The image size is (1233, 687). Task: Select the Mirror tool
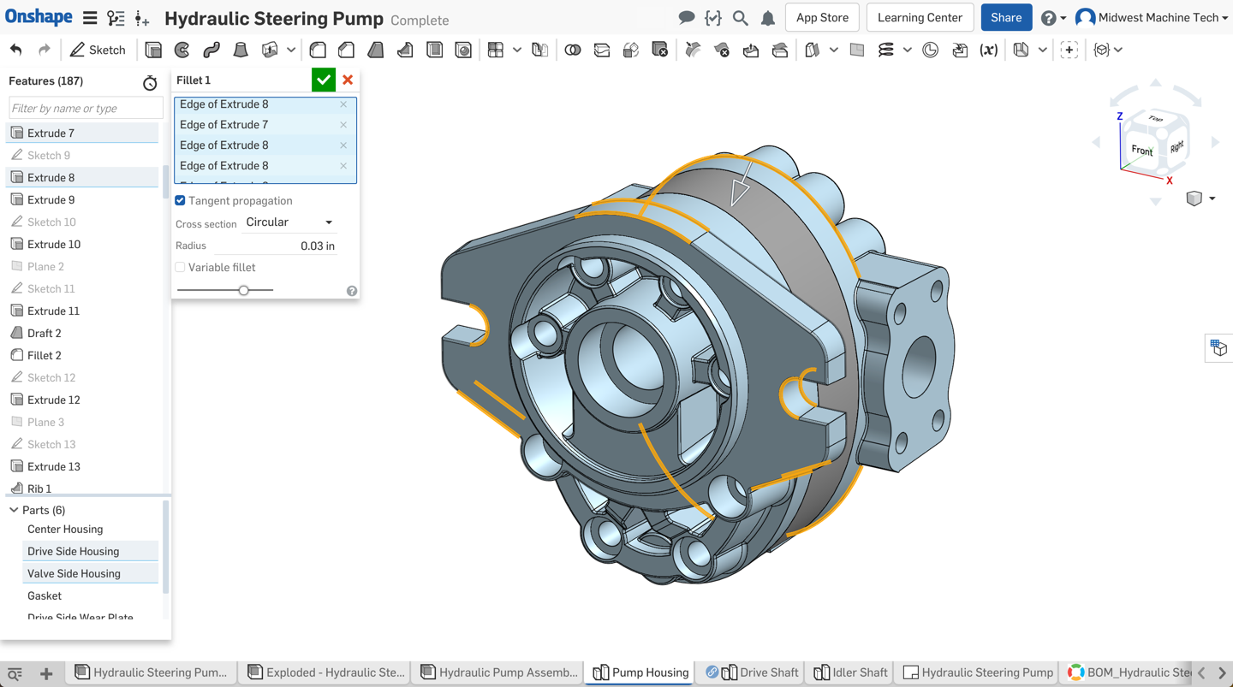click(540, 50)
